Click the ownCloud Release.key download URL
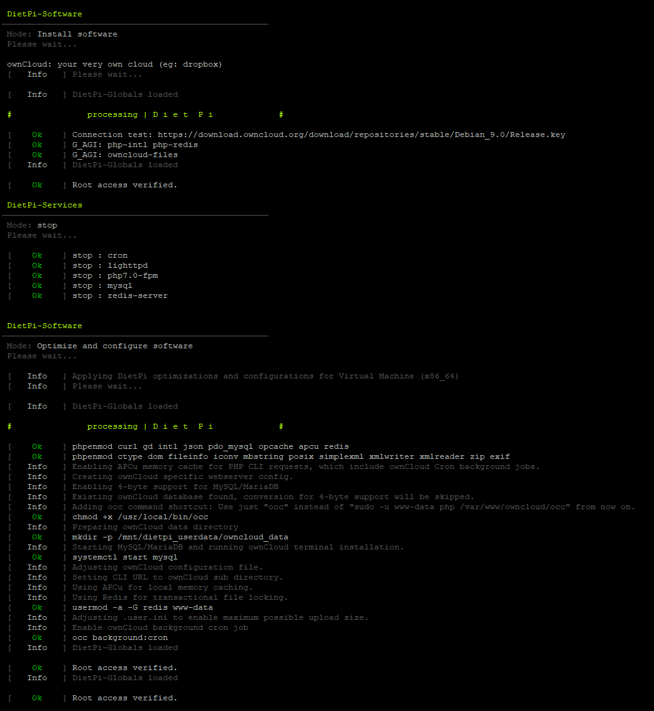Image resolution: width=654 pixels, height=711 pixels. 362,135
